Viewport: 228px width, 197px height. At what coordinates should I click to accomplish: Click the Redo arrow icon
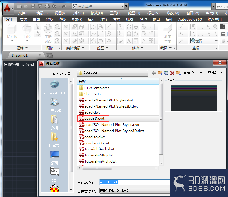click(64, 6)
